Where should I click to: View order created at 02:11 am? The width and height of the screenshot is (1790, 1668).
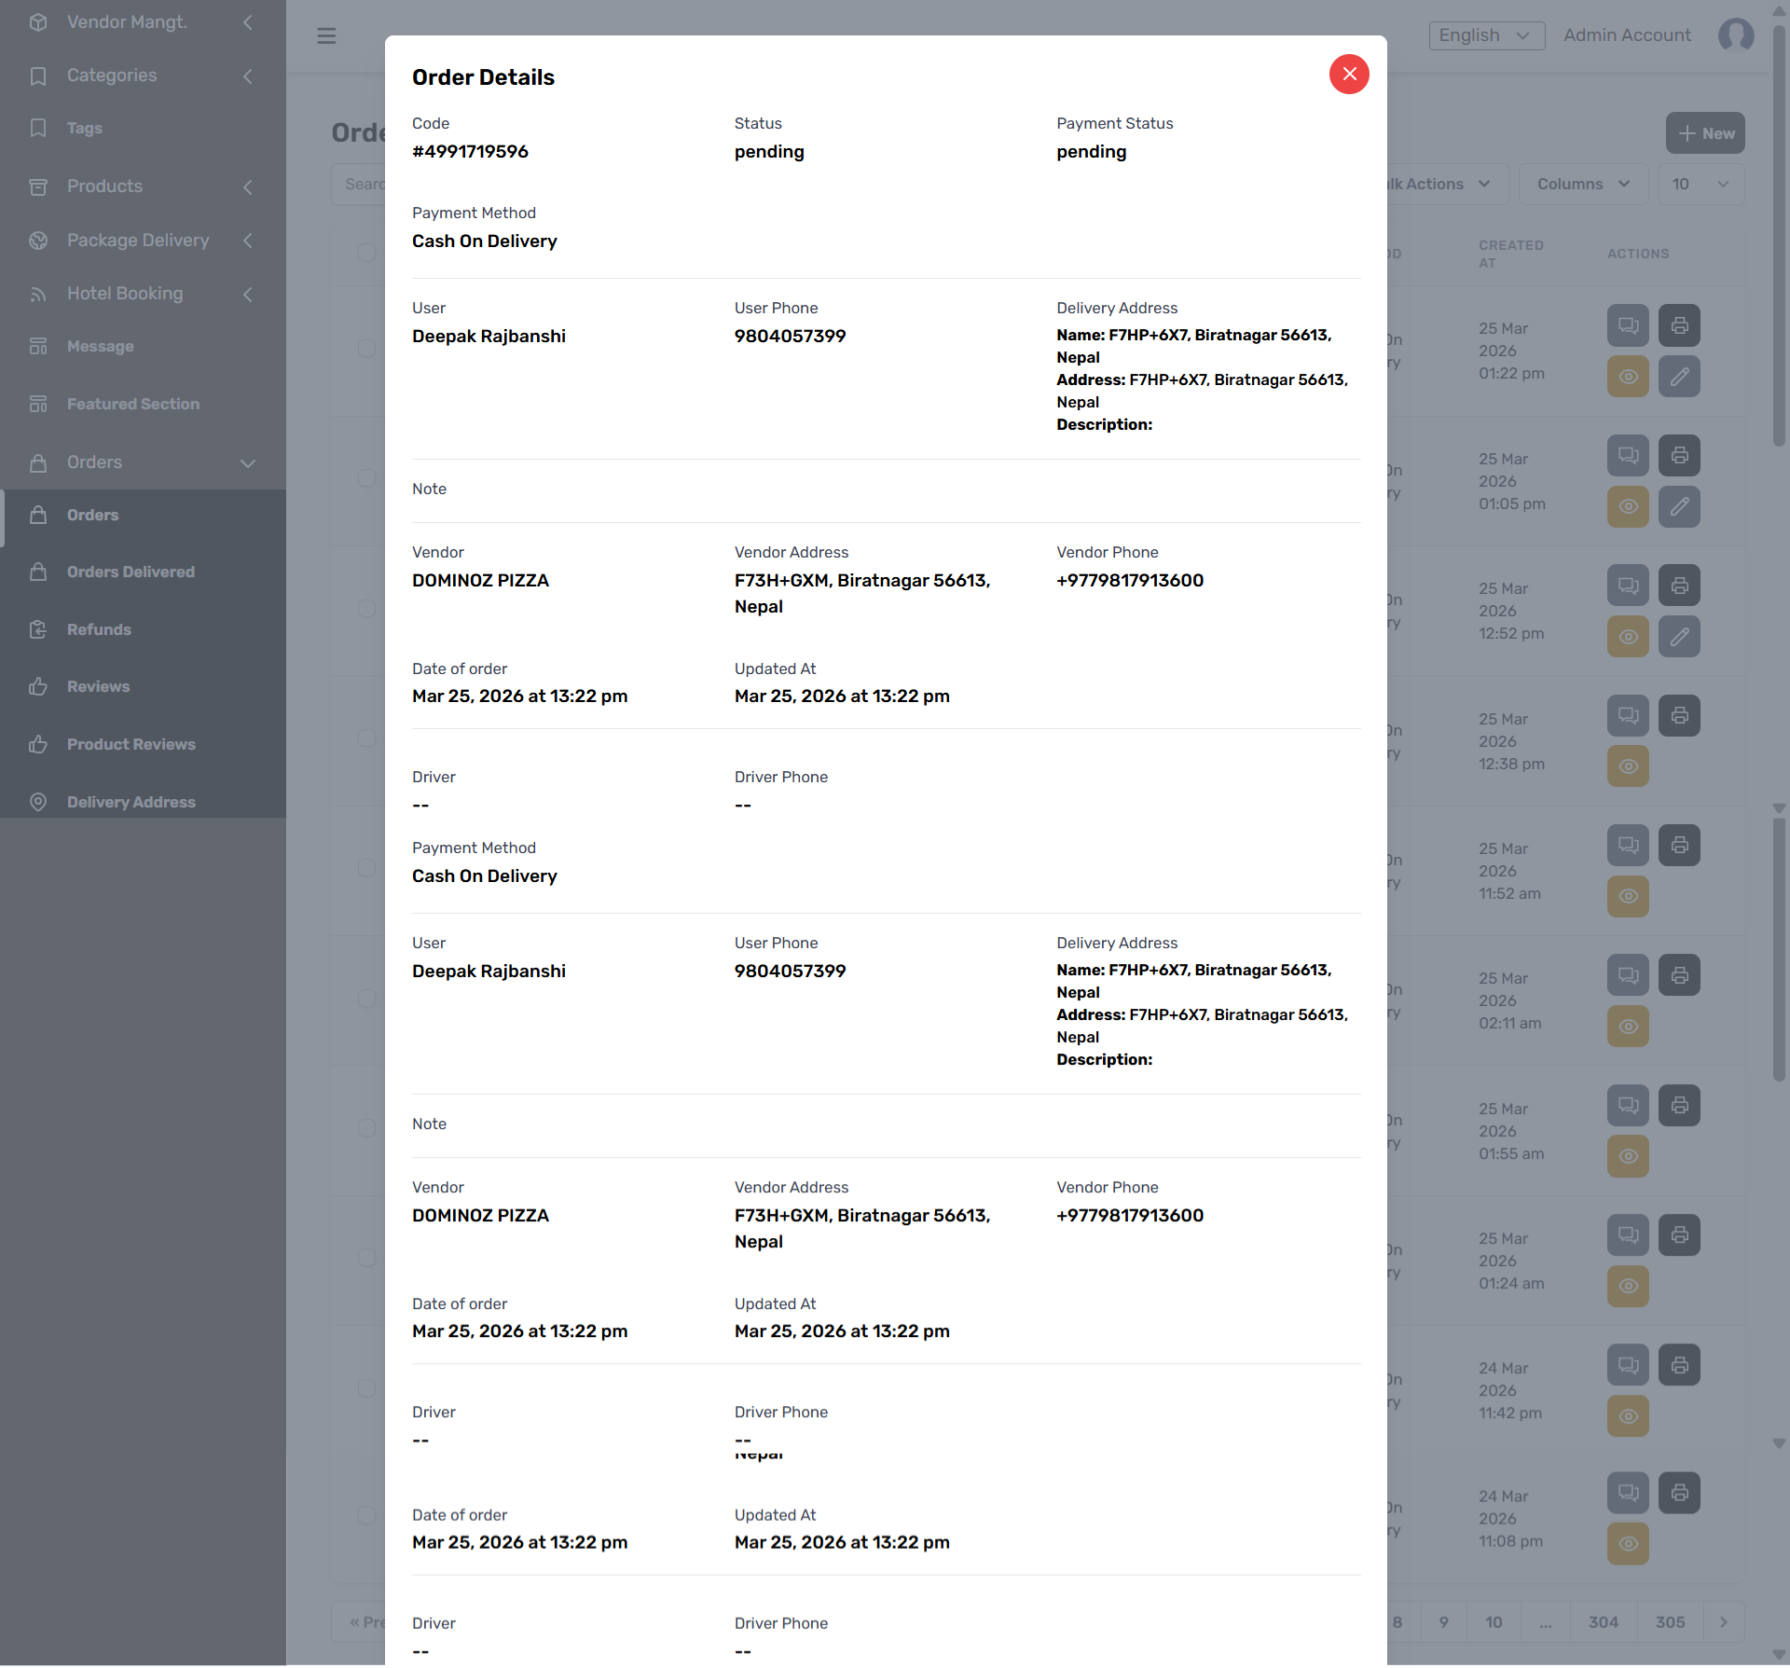1628,1027
